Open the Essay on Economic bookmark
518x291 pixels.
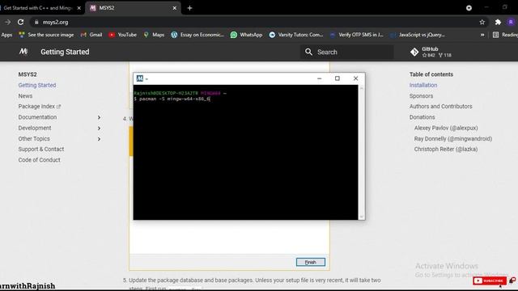[x=197, y=35]
